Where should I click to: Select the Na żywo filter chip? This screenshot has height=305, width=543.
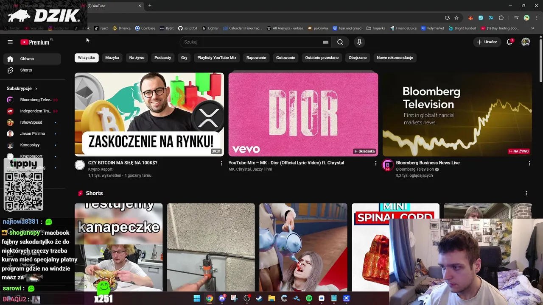(x=137, y=58)
